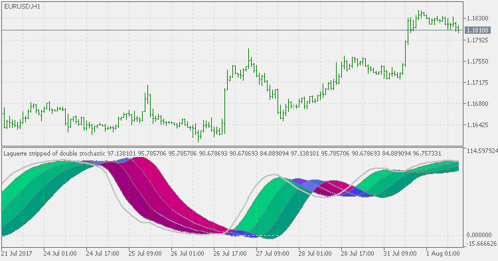
Task: Click the 24 Jul 17:00 time label
Action: point(102,254)
